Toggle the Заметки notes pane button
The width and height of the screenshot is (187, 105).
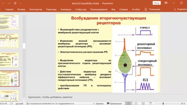point(98,104)
